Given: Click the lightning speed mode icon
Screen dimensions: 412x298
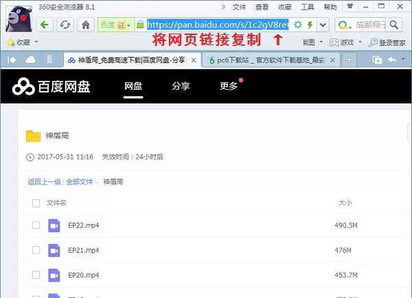Looking at the screenshot, I should coord(310,25).
